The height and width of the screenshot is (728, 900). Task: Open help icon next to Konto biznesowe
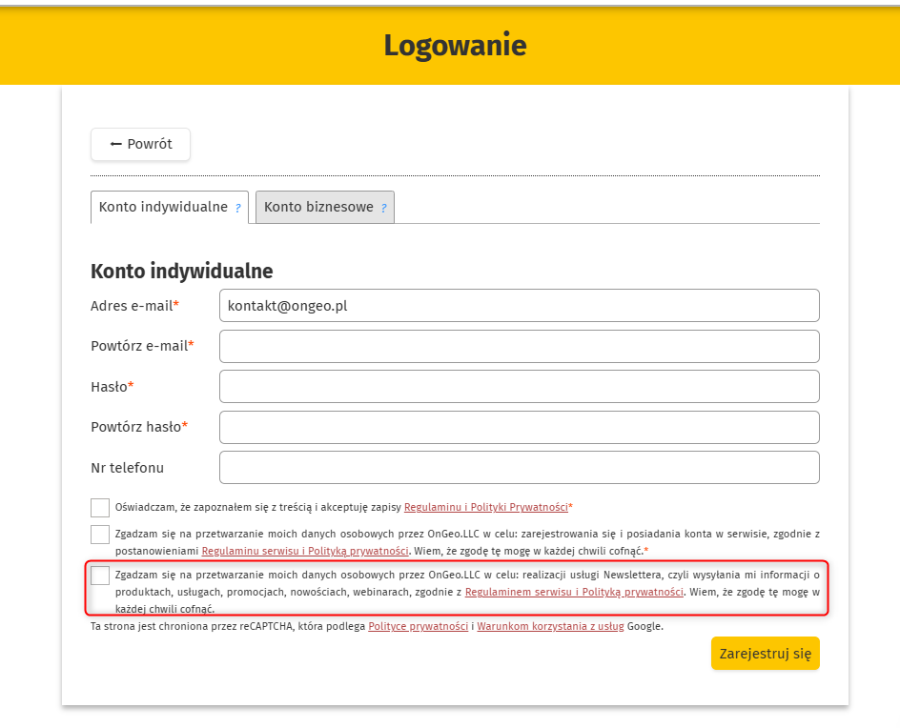[383, 208]
